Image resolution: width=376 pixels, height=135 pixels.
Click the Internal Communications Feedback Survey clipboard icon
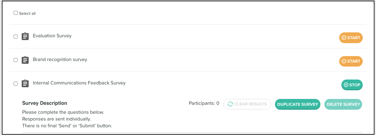25,84
